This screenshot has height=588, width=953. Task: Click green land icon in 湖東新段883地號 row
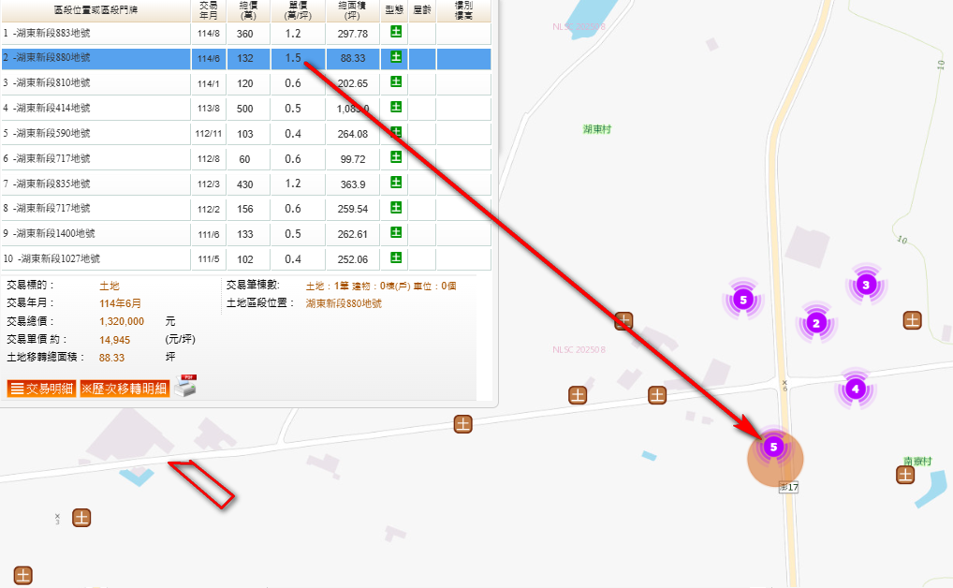pyautogui.click(x=395, y=33)
